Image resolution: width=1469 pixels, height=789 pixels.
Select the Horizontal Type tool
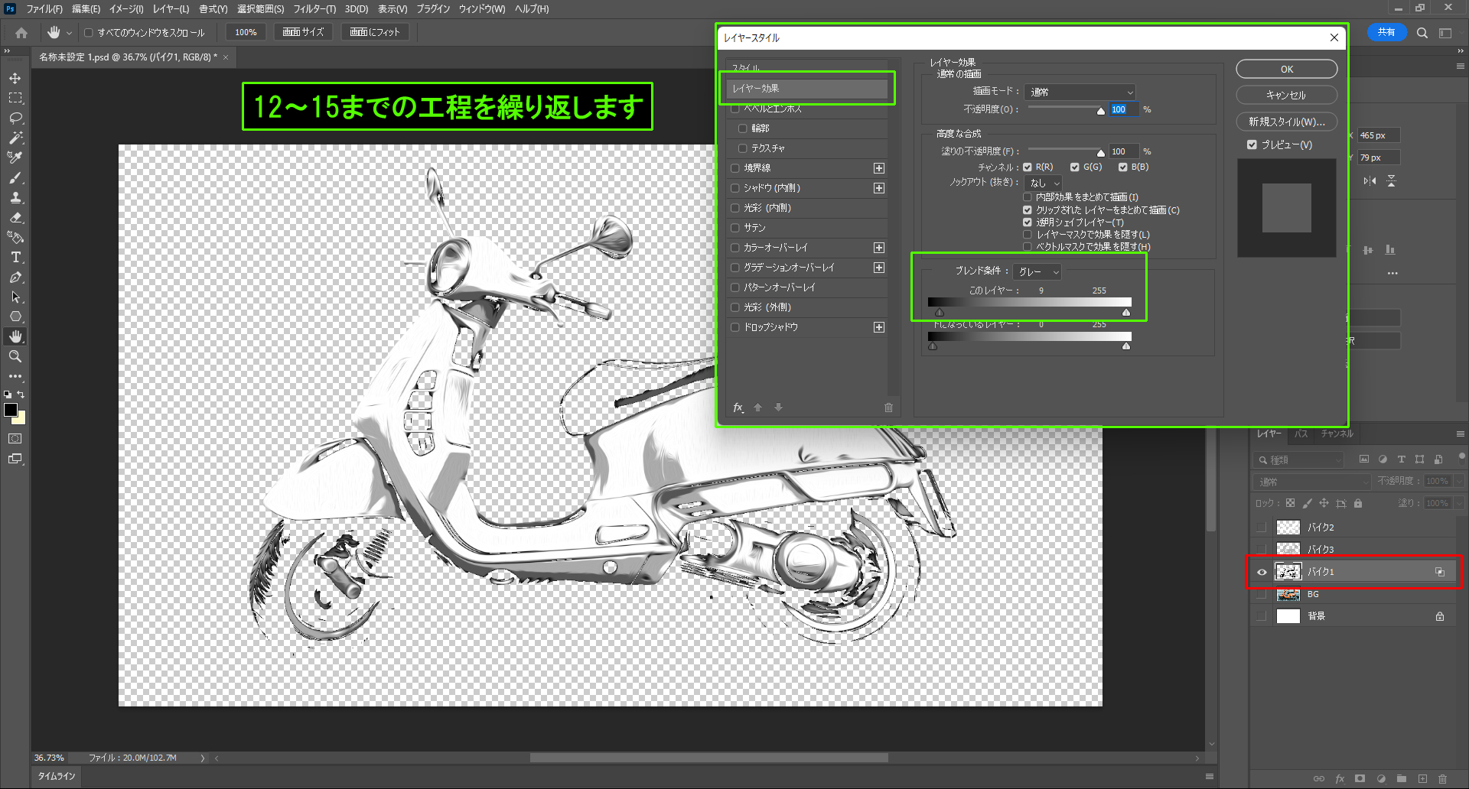[15, 258]
